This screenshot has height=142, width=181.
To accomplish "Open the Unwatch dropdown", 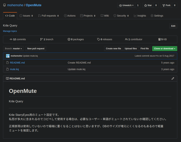I will click(126, 5).
